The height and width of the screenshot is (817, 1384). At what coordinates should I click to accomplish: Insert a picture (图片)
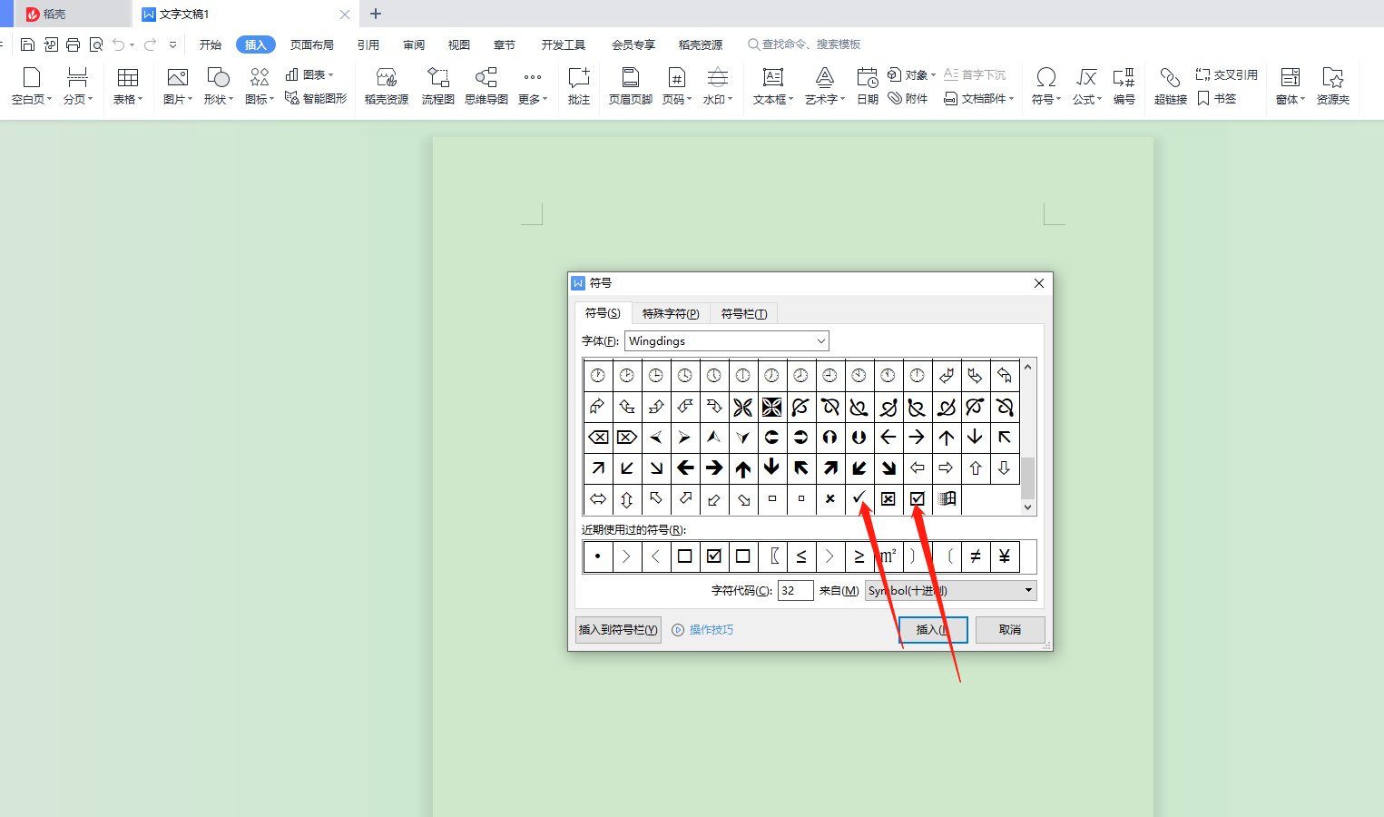click(x=177, y=86)
